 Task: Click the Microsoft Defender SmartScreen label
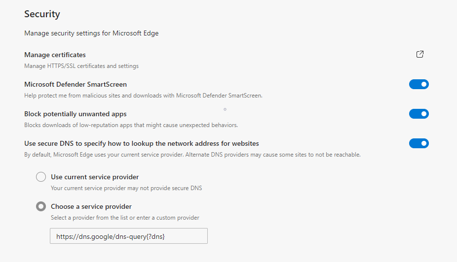pyautogui.click(x=76, y=84)
